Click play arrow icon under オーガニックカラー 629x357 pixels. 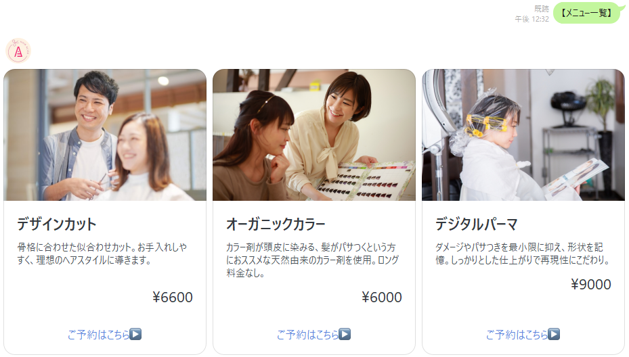point(345,334)
